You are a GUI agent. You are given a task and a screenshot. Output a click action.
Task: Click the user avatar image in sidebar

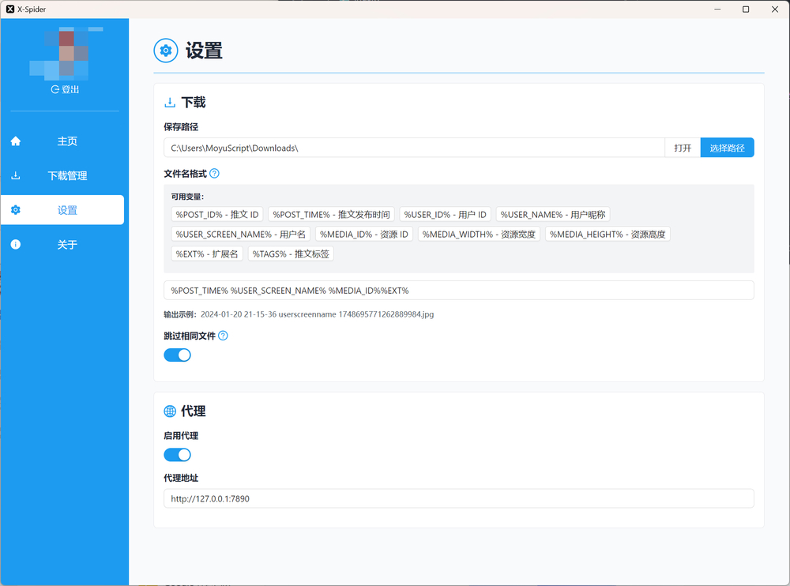[x=66, y=54]
